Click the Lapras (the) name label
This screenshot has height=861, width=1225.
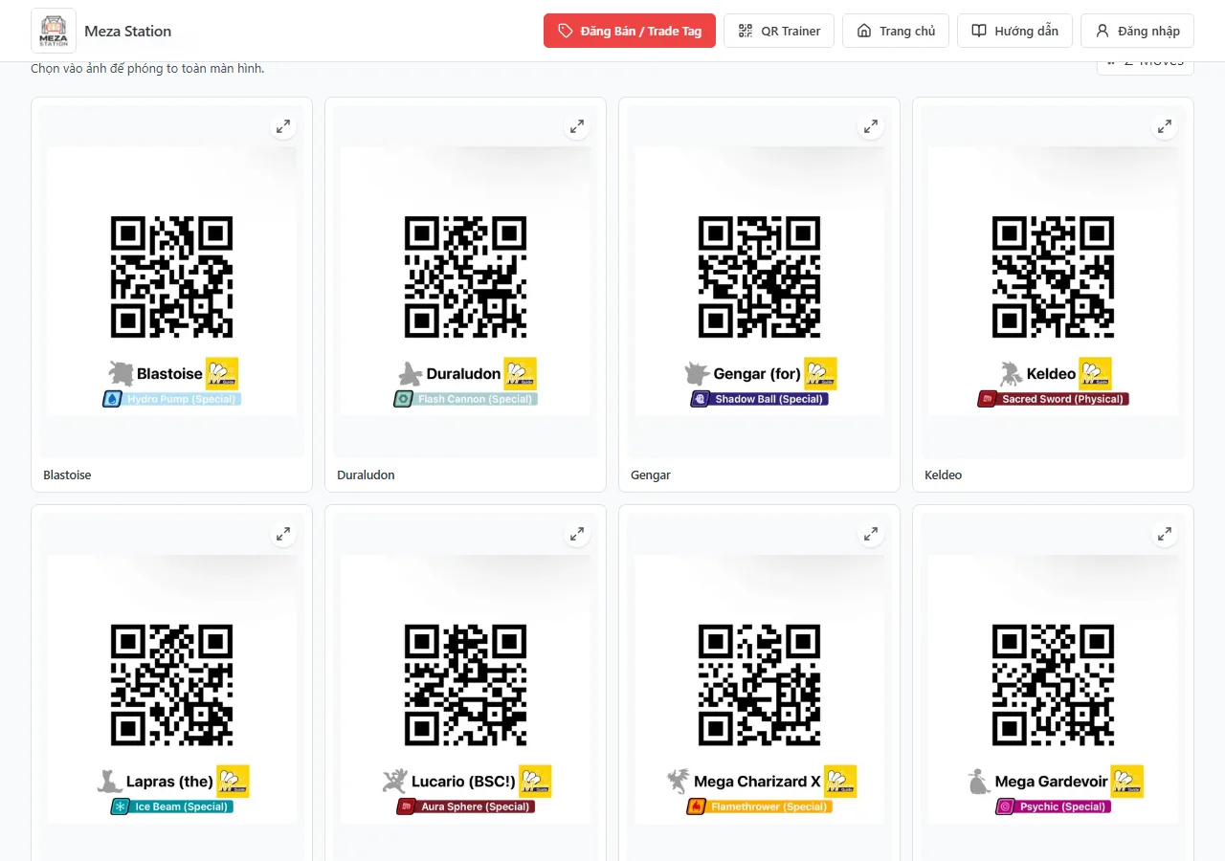coord(169,782)
